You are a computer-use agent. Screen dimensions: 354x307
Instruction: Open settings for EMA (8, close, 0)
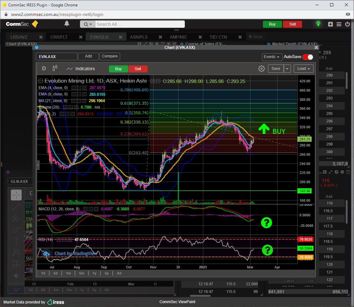[79, 94]
